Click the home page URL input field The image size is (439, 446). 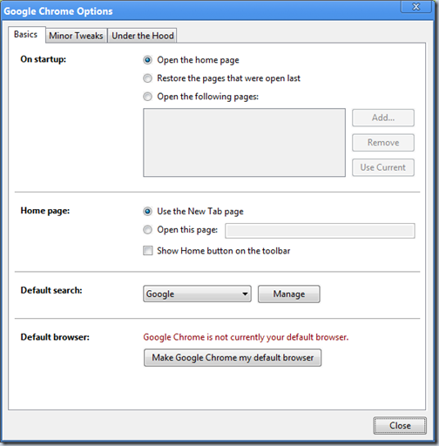pyautogui.click(x=320, y=231)
